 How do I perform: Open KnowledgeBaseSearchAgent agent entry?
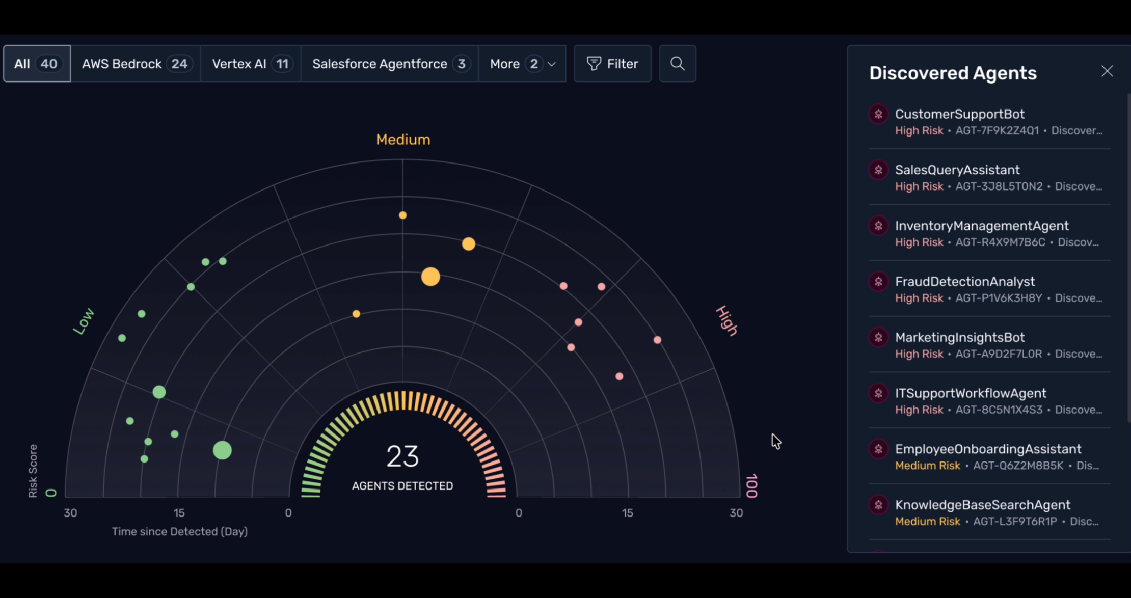click(982, 505)
